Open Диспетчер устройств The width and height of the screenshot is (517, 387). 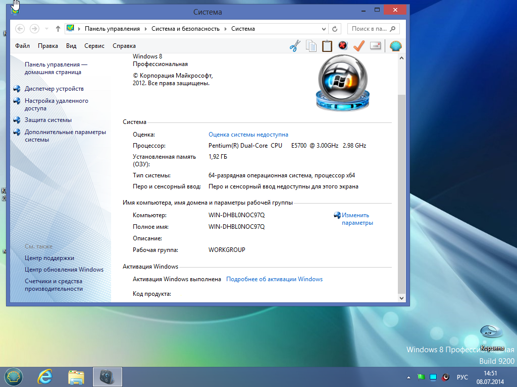pyautogui.click(x=54, y=89)
